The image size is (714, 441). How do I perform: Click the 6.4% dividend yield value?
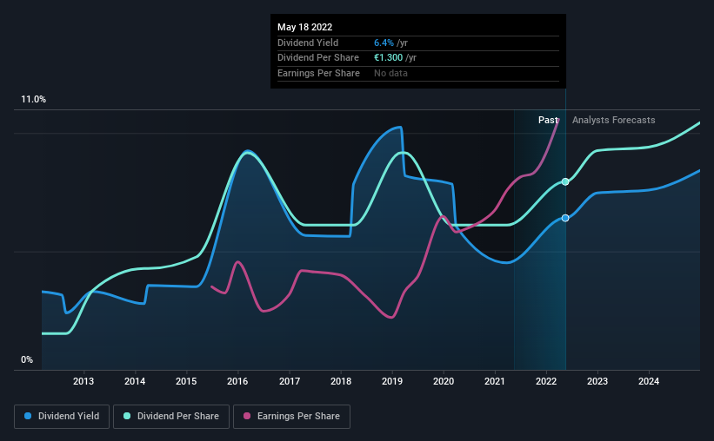coord(384,43)
